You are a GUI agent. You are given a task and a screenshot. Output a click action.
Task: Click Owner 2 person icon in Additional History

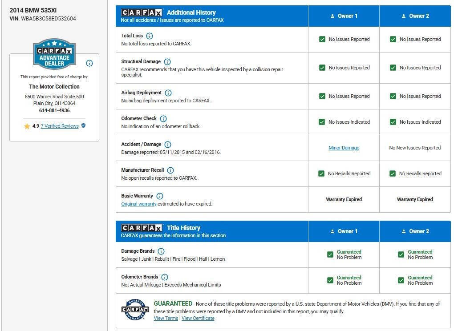(x=404, y=16)
